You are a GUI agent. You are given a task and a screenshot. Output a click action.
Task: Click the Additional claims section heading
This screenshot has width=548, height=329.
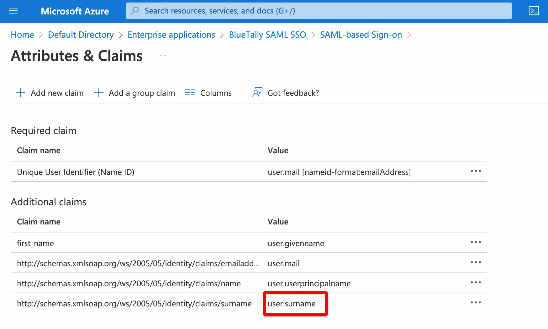point(49,202)
